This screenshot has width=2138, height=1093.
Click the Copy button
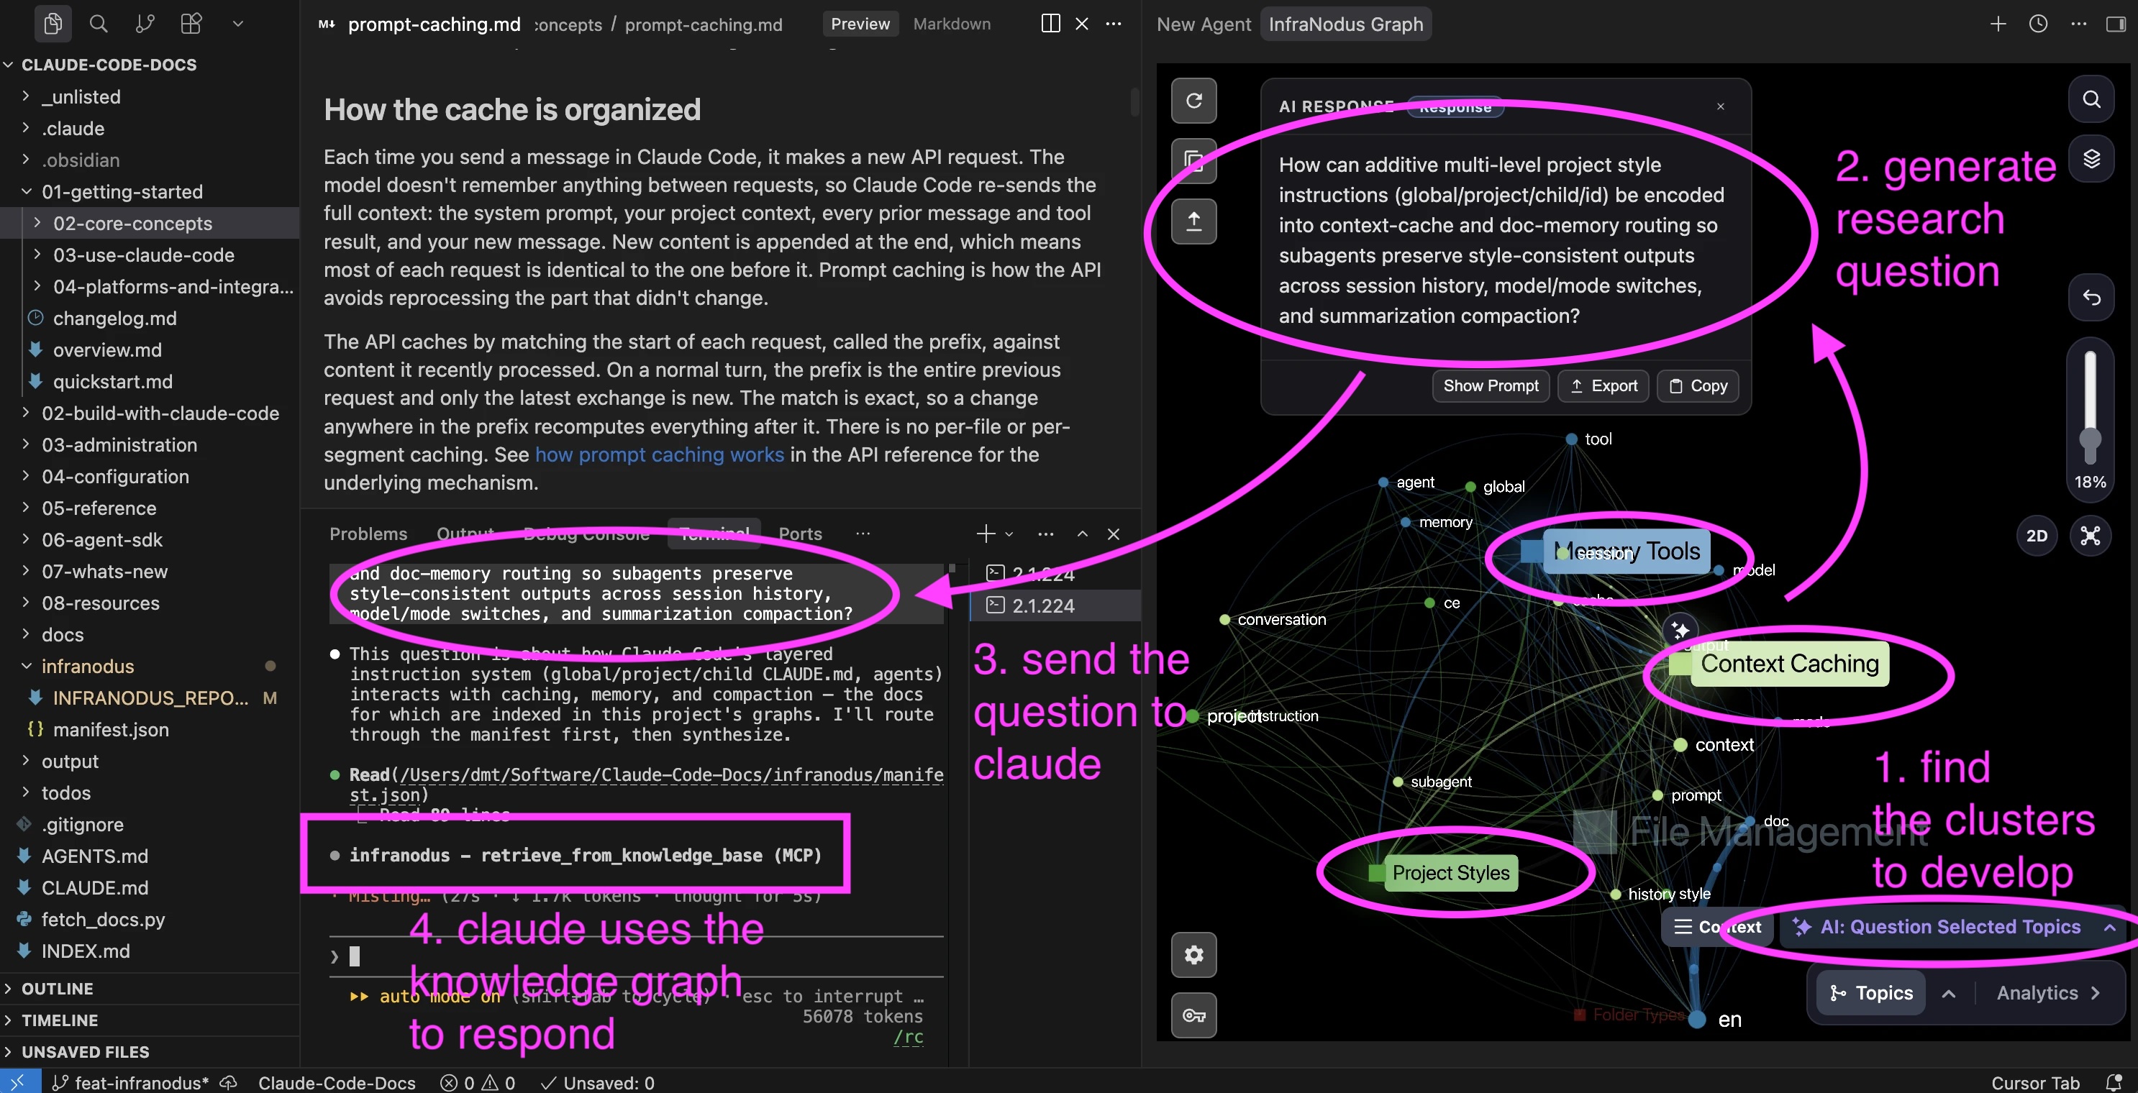click(1697, 386)
